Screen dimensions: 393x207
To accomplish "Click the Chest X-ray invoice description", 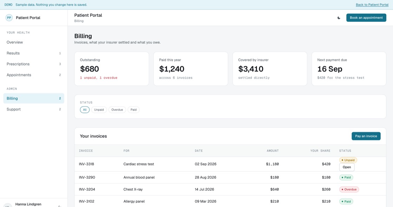I will click(x=133, y=189).
